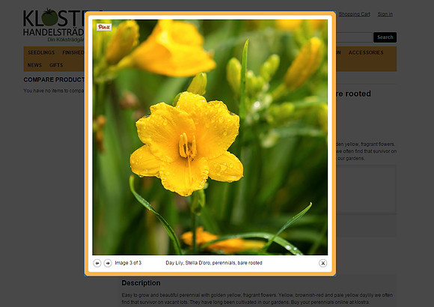Click the 'Image 3 of 3' counter text
This screenshot has width=434, height=307.
(x=128, y=263)
